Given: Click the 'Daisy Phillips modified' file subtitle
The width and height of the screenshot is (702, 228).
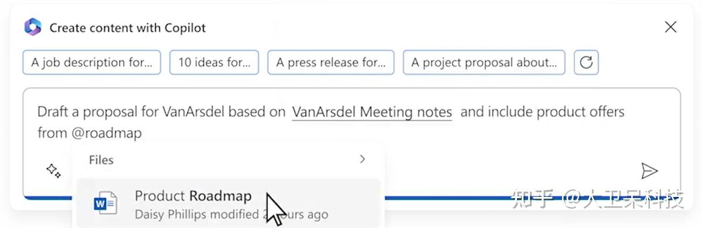Looking at the screenshot, I should [x=197, y=214].
